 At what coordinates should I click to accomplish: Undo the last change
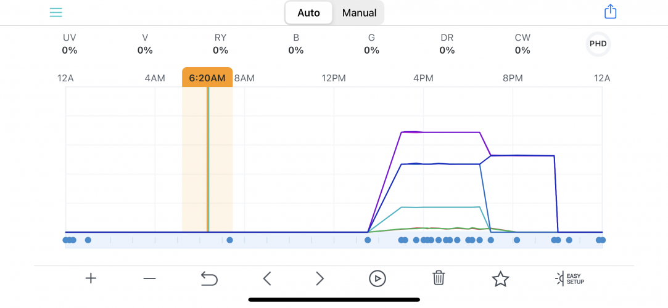pos(209,279)
